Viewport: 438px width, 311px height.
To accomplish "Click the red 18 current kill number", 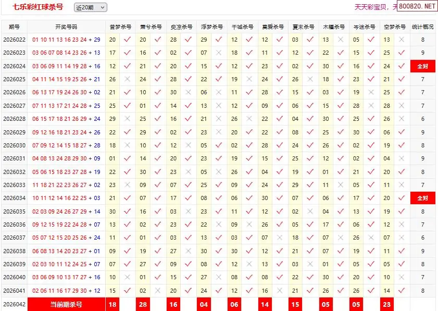I will click(112, 304).
